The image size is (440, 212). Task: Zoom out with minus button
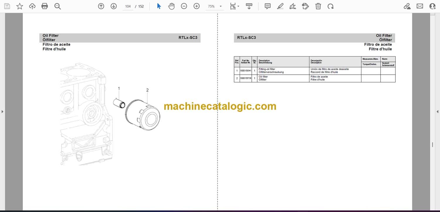(184, 6)
